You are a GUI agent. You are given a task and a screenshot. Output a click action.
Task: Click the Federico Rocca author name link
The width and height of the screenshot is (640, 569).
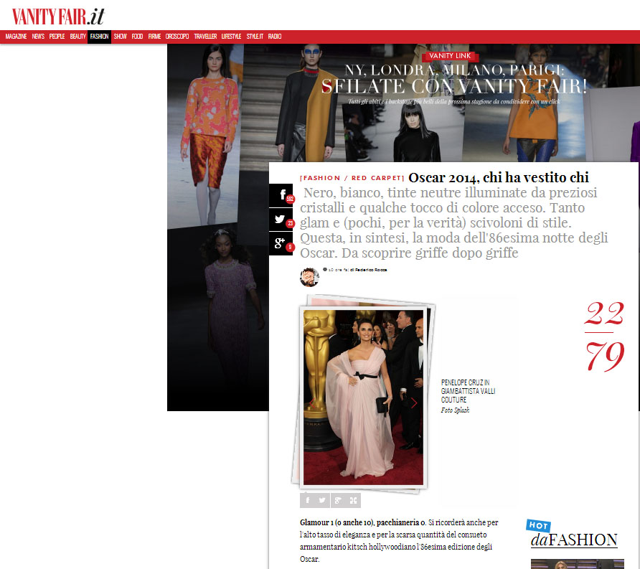370,270
